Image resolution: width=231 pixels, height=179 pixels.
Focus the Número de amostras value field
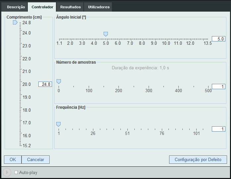click(218, 87)
